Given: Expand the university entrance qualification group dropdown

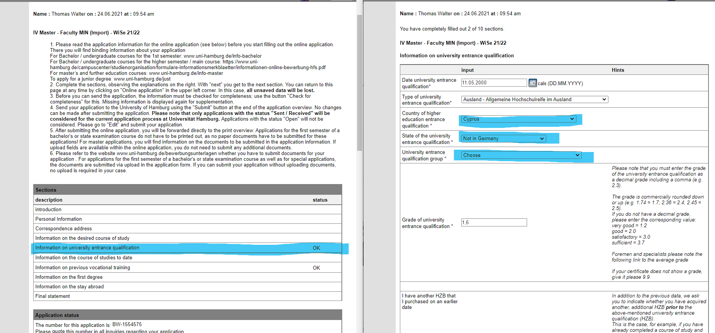Looking at the screenshot, I should click(x=521, y=155).
